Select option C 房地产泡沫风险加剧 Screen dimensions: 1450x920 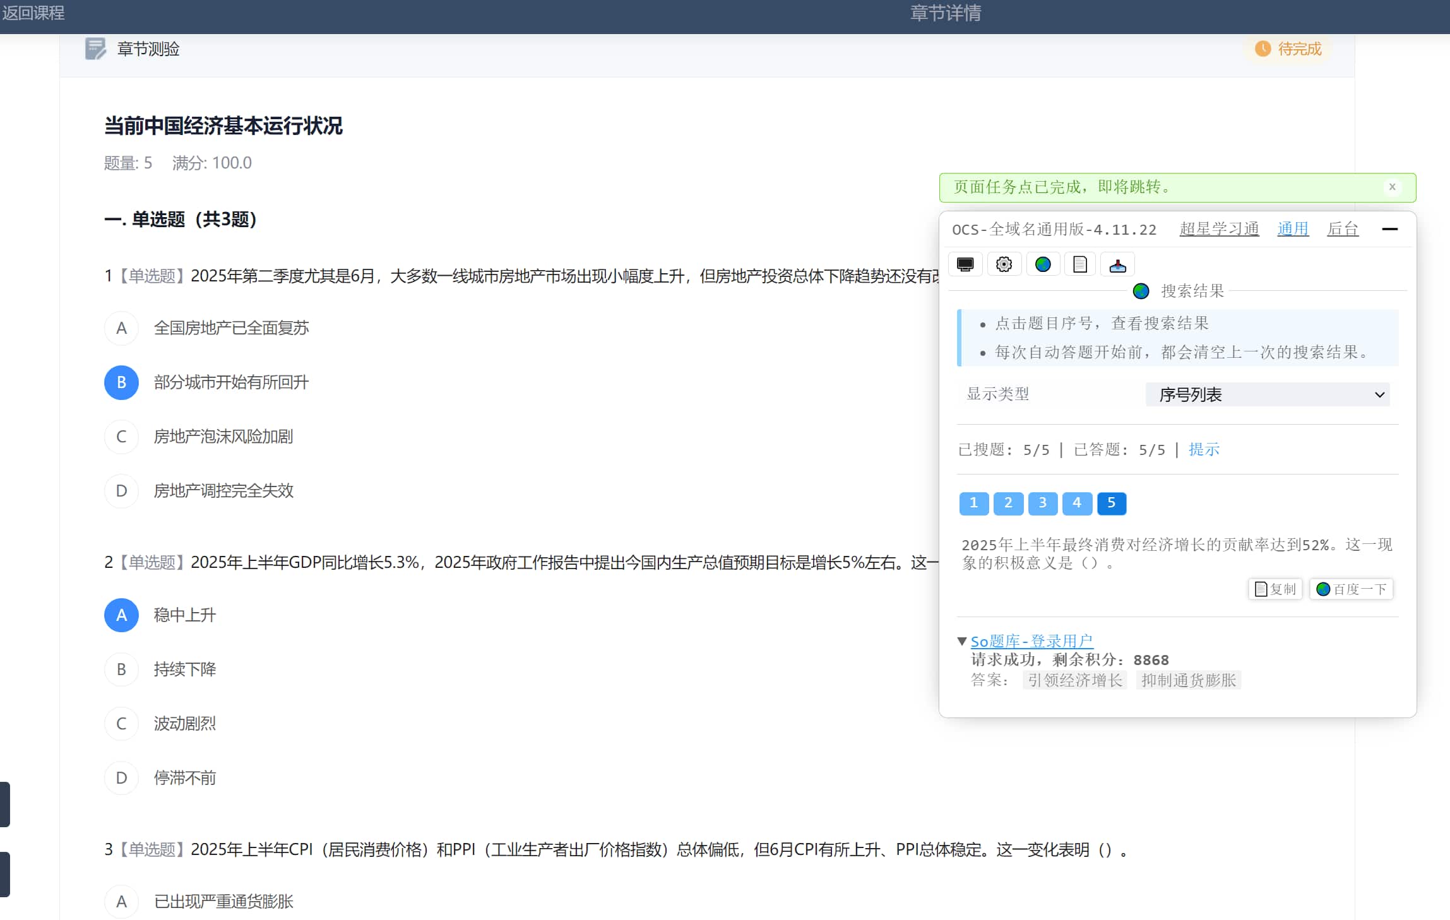[121, 437]
